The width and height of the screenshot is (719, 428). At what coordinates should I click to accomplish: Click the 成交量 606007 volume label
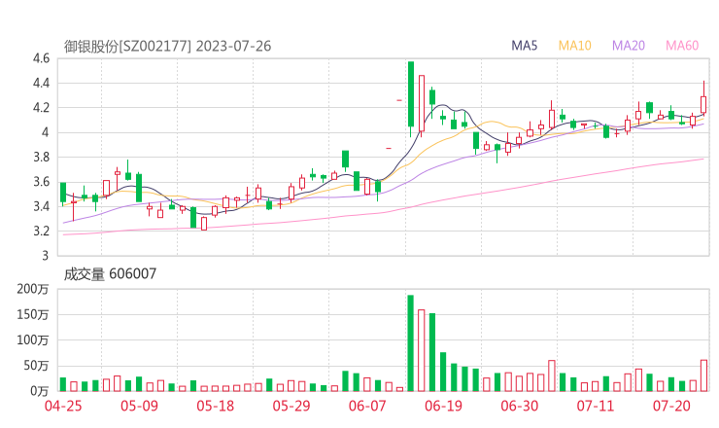[x=110, y=274]
